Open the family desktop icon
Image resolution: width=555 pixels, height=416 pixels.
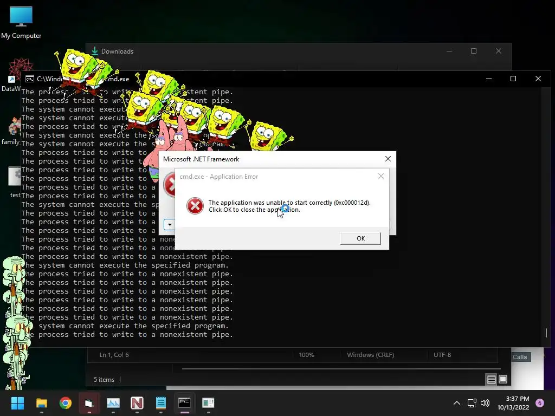tap(11, 130)
